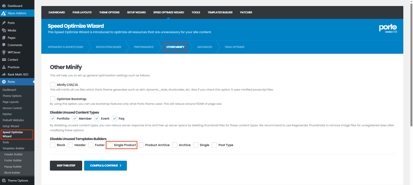Jump to the Final Optimize step
Image resolution: width=413 pixels, height=185 pixels.
tap(234, 47)
